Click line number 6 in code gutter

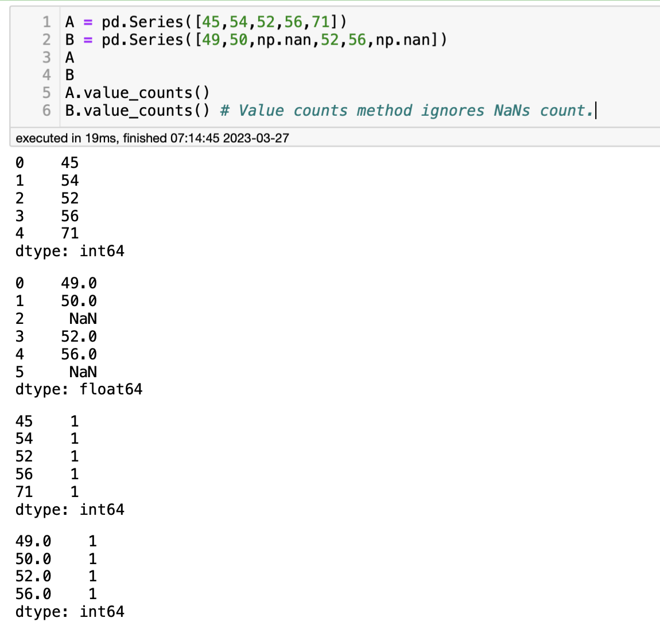click(x=46, y=111)
